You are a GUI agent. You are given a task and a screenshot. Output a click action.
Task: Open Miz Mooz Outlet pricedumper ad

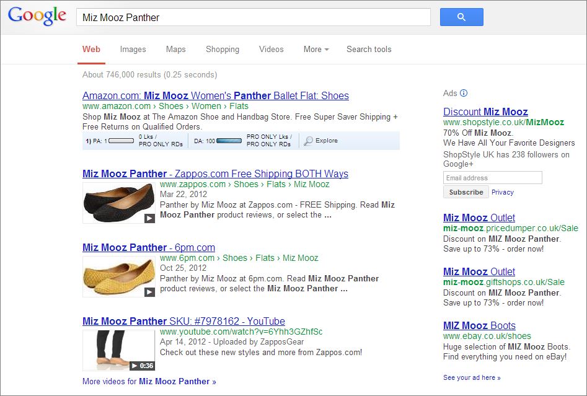479,218
